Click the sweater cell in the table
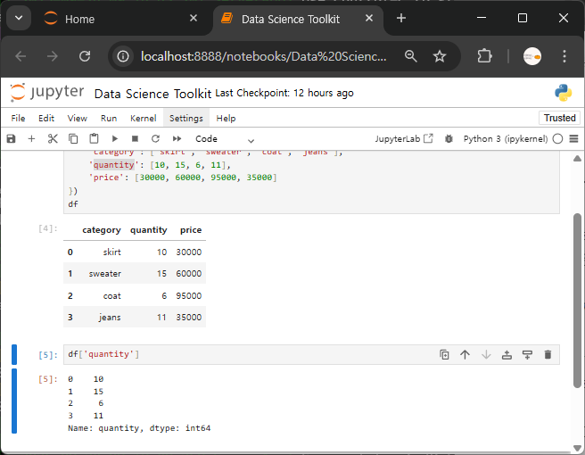 [105, 274]
